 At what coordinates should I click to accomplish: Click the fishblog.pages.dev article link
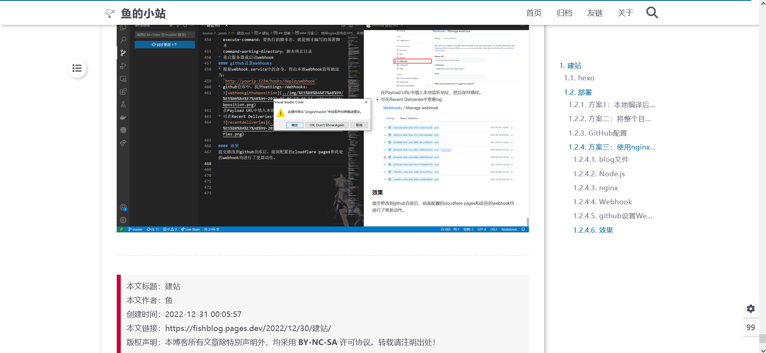click(248, 328)
